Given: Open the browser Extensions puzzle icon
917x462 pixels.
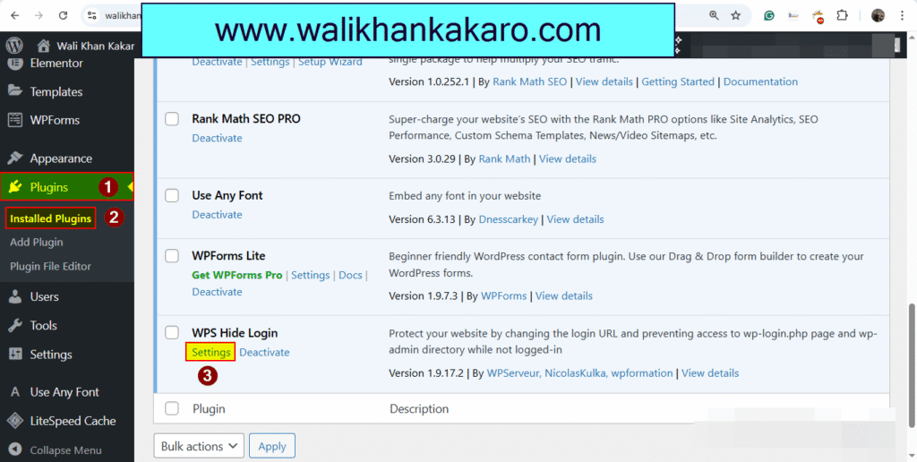Looking at the screenshot, I should [842, 16].
